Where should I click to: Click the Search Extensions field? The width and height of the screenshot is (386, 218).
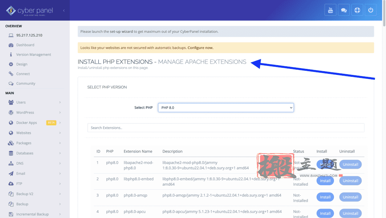tap(226, 128)
